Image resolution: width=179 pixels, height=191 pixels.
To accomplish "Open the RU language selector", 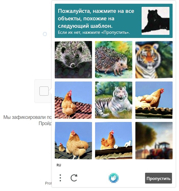I will (x=59, y=165).
